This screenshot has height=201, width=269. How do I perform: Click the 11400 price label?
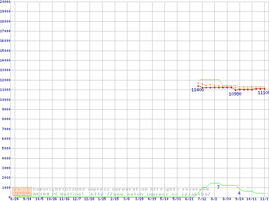(x=198, y=90)
